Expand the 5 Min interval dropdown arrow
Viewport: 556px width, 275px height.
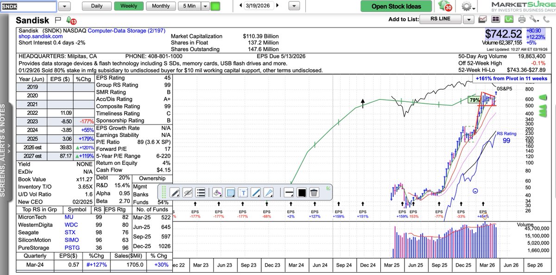205,6
